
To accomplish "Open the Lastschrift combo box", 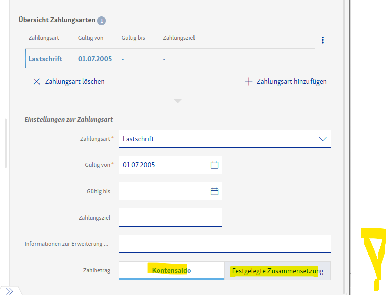I will [x=218, y=139].
